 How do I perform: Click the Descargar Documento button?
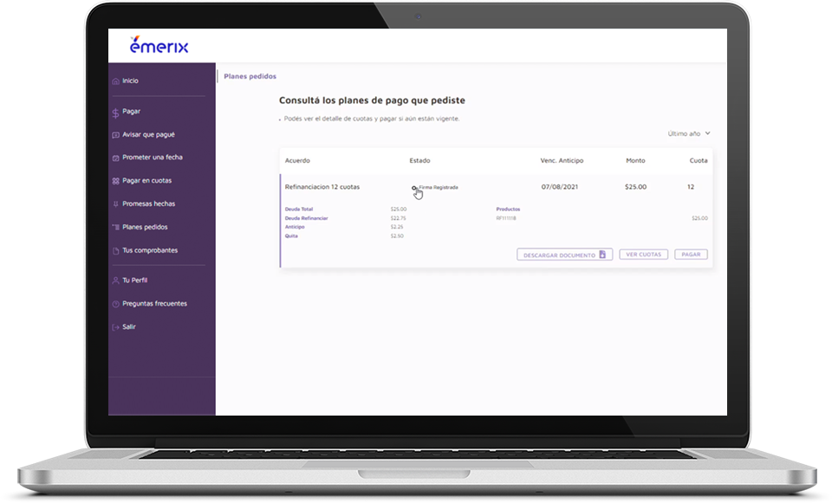click(564, 255)
